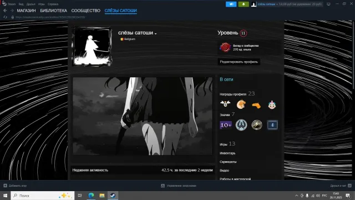
Task: Go forward with the right arrow
Action: (12, 11)
